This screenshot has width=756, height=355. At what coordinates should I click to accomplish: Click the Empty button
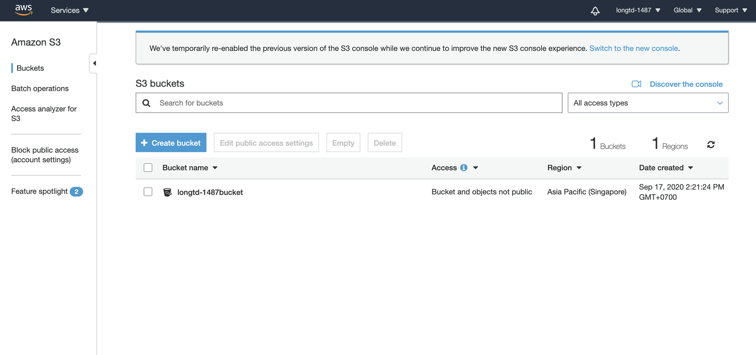[343, 143]
